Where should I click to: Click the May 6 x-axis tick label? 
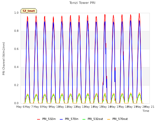pos(20,107)
